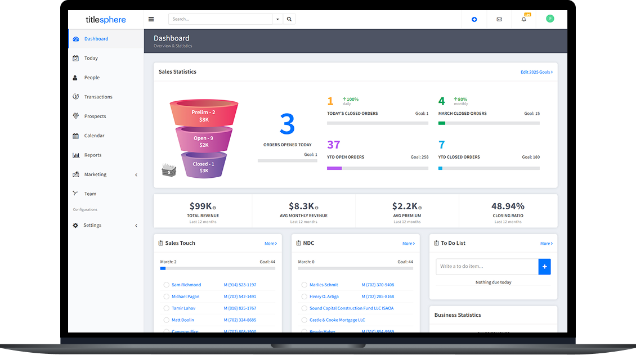Click the March Closed Orders progress bar
The image size is (636, 355).
(489, 123)
